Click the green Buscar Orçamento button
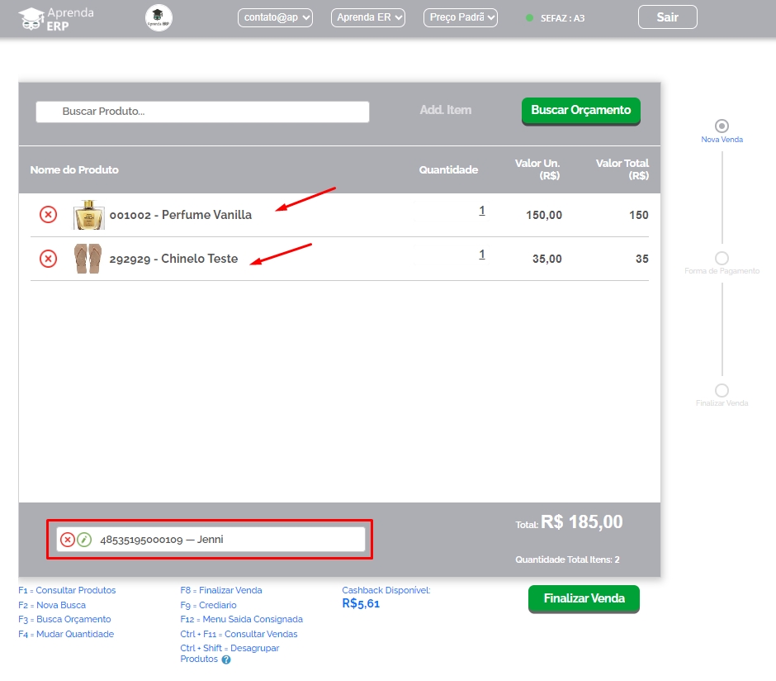 (580, 111)
